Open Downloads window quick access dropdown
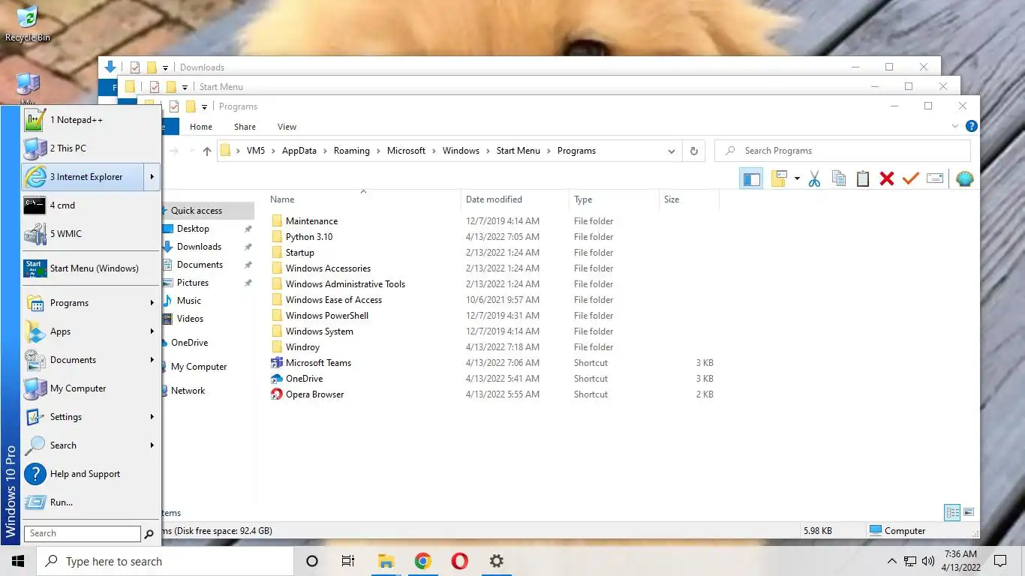This screenshot has height=576, width=1025. pyautogui.click(x=165, y=68)
